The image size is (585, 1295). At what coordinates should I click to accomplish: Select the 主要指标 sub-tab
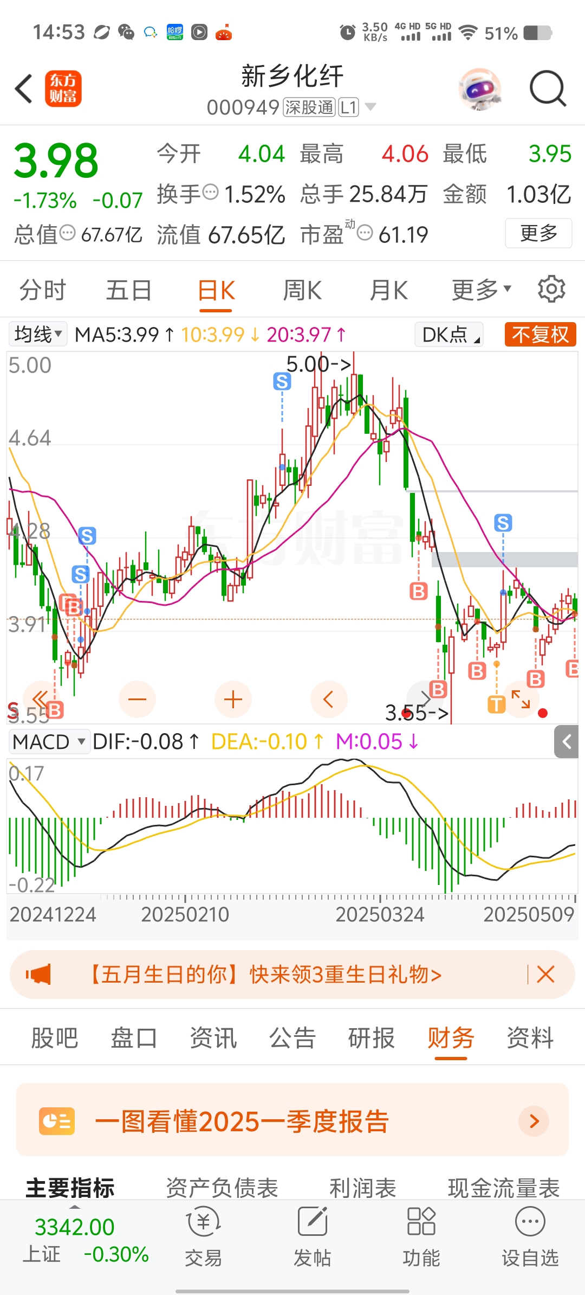(x=70, y=1188)
